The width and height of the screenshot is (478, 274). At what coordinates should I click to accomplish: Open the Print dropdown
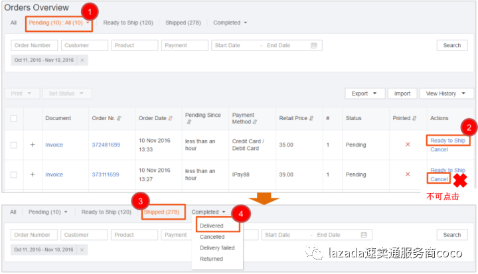pos(22,94)
